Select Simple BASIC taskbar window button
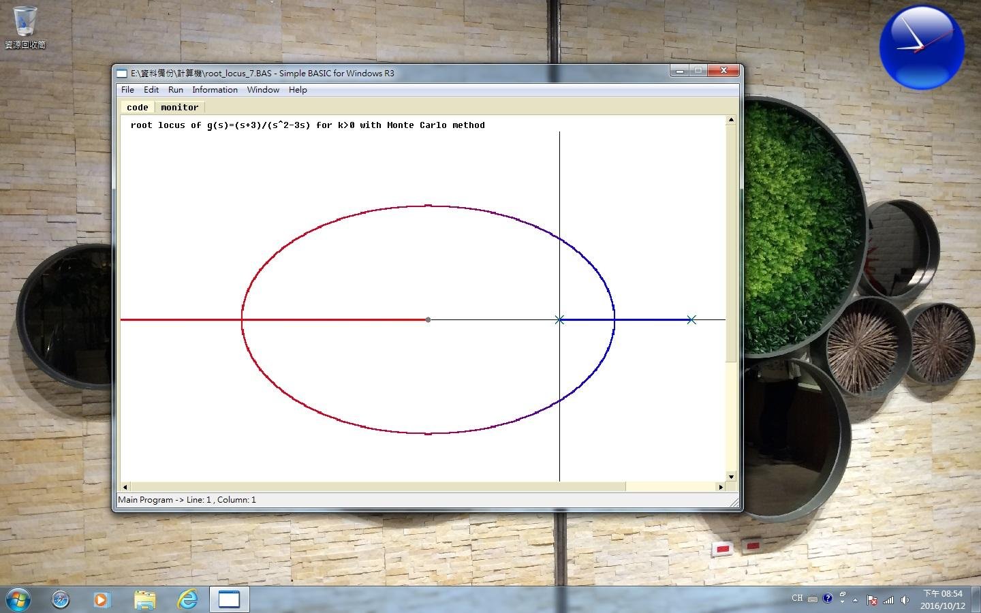The height and width of the screenshot is (613, 981). pyautogui.click(x=229, y=599)
